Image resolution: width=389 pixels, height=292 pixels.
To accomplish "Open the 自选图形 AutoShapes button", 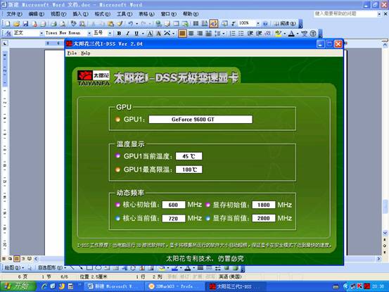I will pyautogui.click(x=51, y=268).
